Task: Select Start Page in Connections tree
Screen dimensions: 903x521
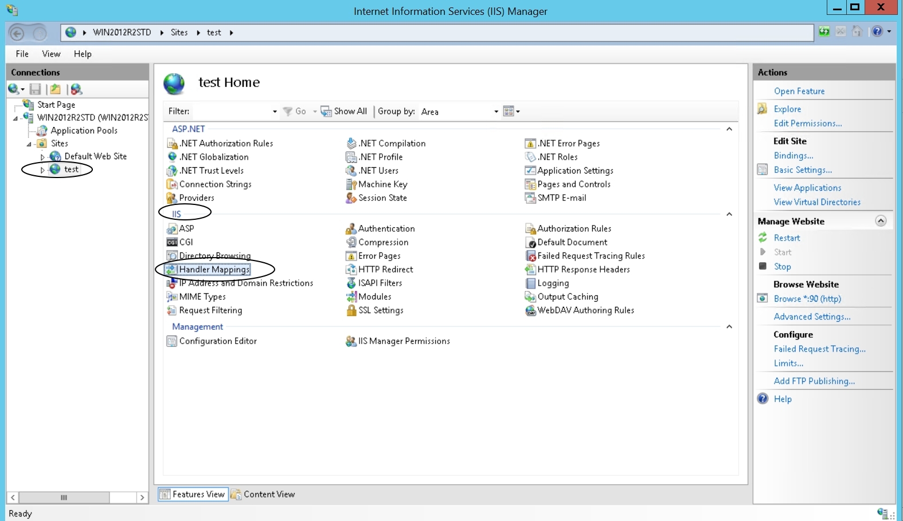Action: 56,105
